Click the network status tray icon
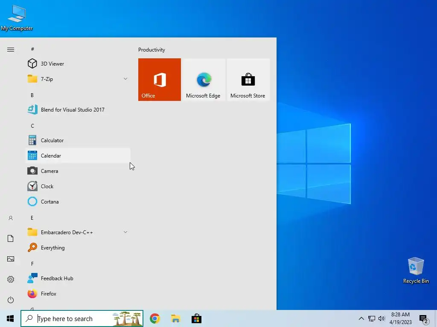Image resolution: width=437 pixels, height=327 pixels. [372, 318]
